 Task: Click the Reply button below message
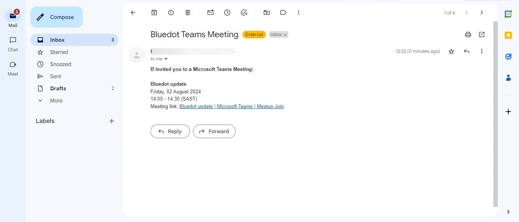[170, 131]
